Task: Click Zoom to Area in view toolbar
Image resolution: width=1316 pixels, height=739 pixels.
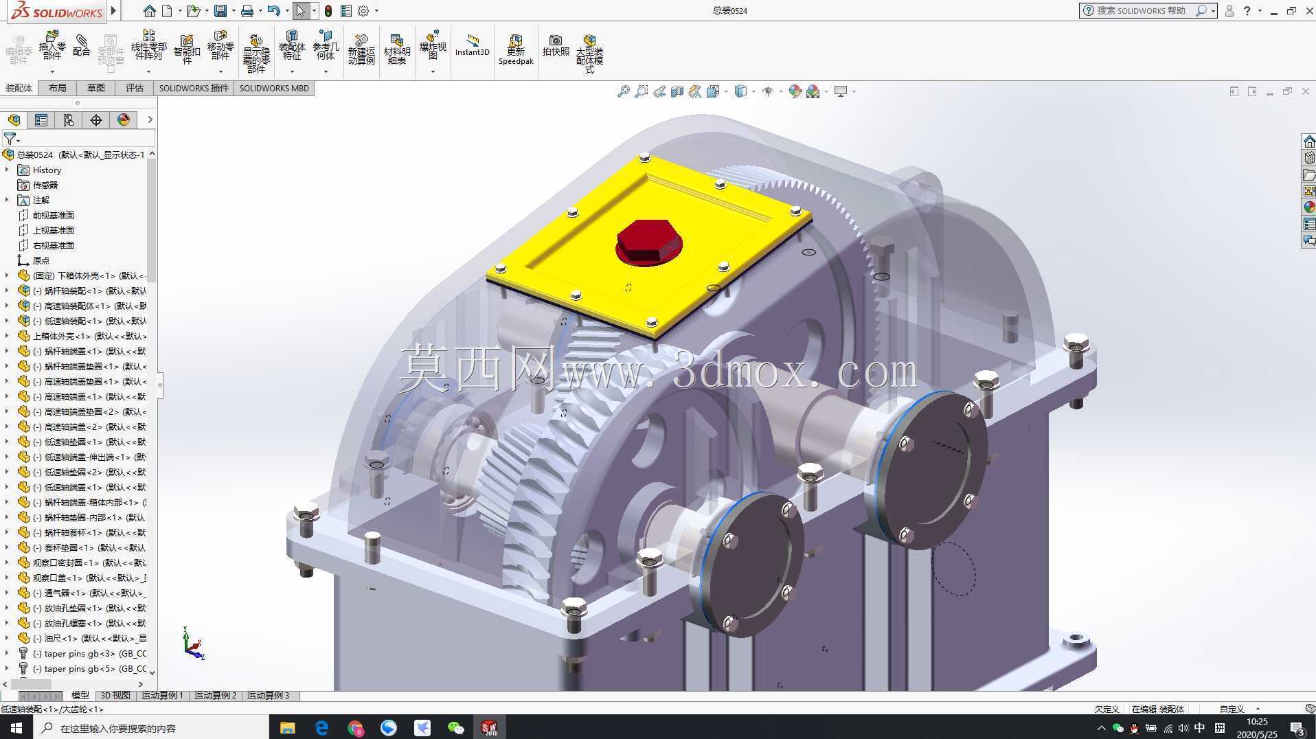Action: pyautogui.click(x=641, y=91)
